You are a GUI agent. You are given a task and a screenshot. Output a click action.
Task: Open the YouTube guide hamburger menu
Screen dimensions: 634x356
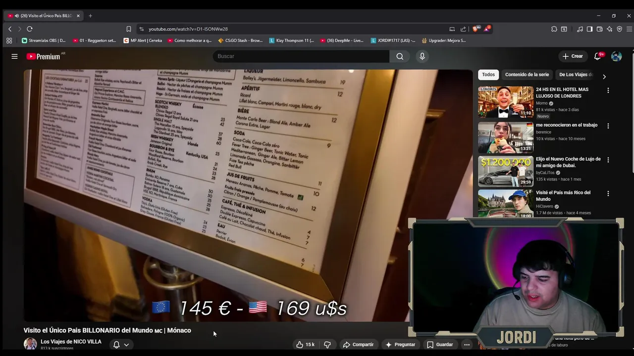[14, 56]
